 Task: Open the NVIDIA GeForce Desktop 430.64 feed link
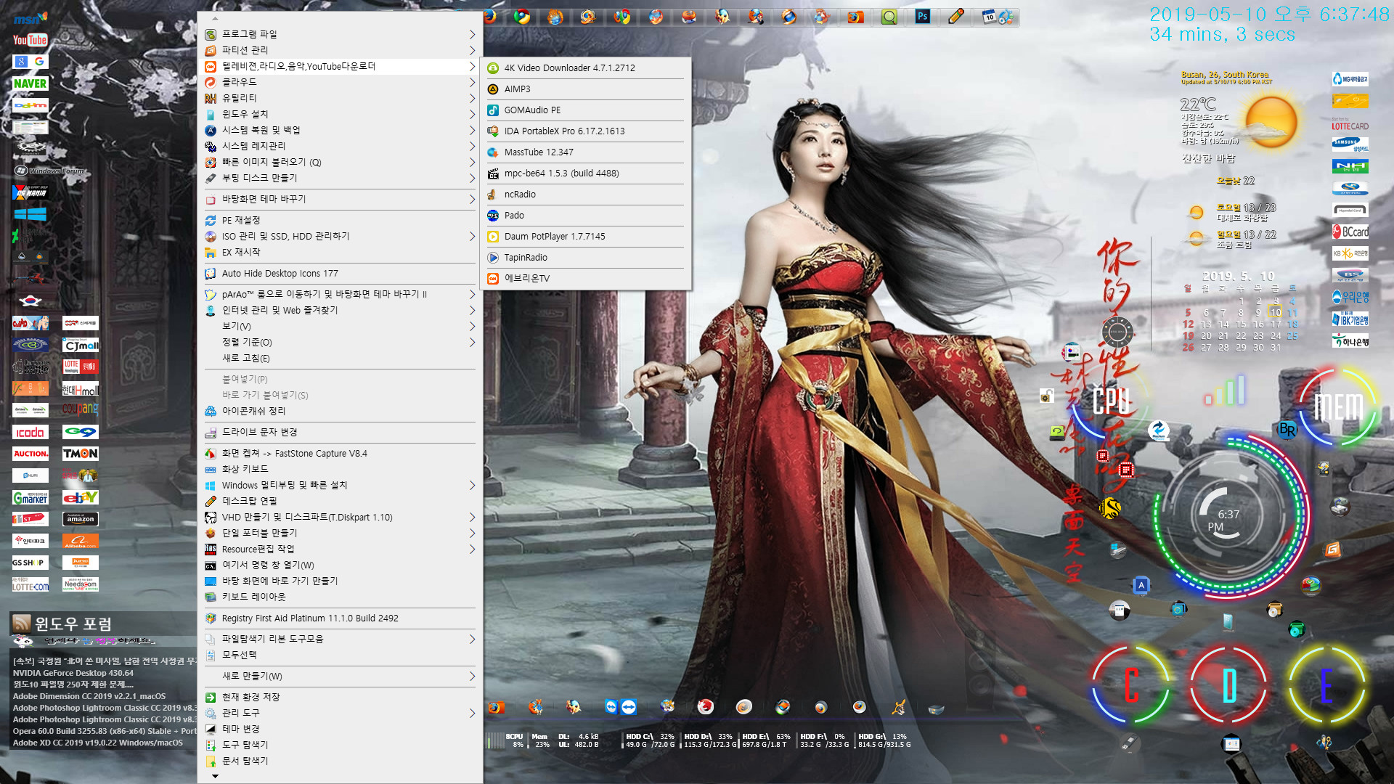pyautogui.click(x=73, y=673)
